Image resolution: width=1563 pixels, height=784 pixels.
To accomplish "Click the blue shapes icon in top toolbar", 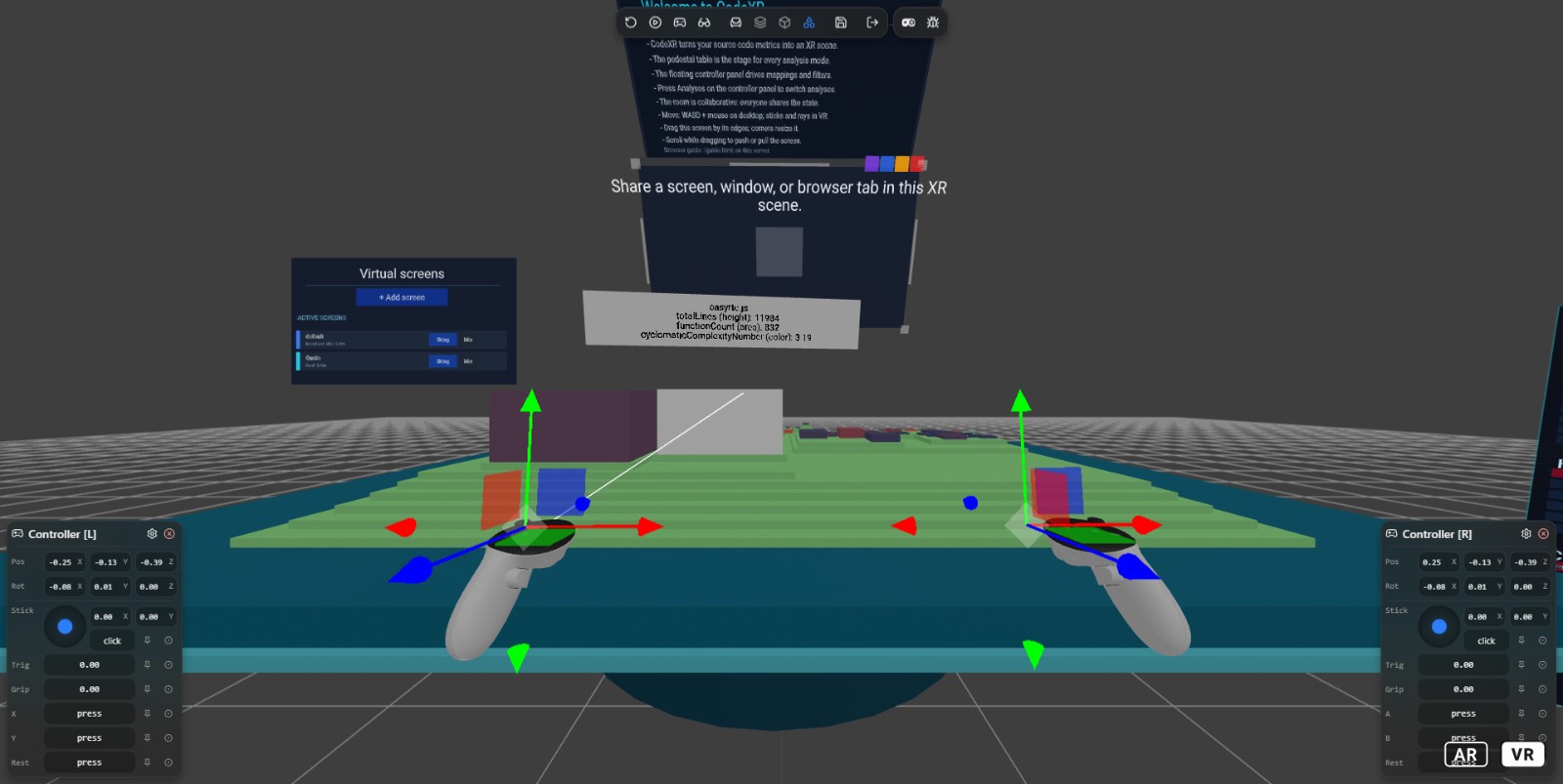I will pos(809,22).
